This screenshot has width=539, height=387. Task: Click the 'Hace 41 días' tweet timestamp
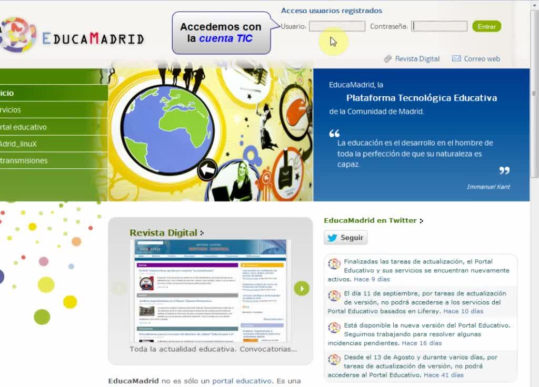[x=443, y=375]
